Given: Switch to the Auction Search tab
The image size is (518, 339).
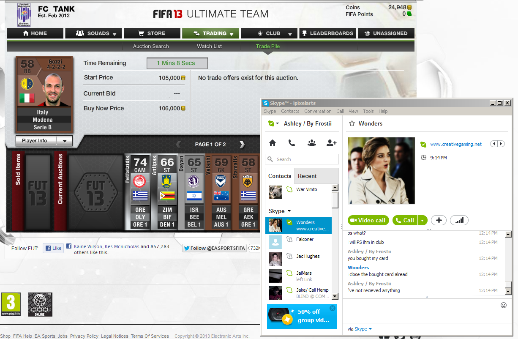Looking at the screenshot, I should point(151,46).
